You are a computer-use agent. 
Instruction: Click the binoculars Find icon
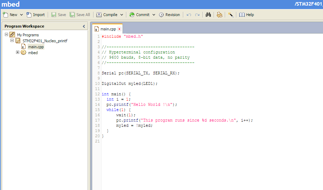click(208, 15)
